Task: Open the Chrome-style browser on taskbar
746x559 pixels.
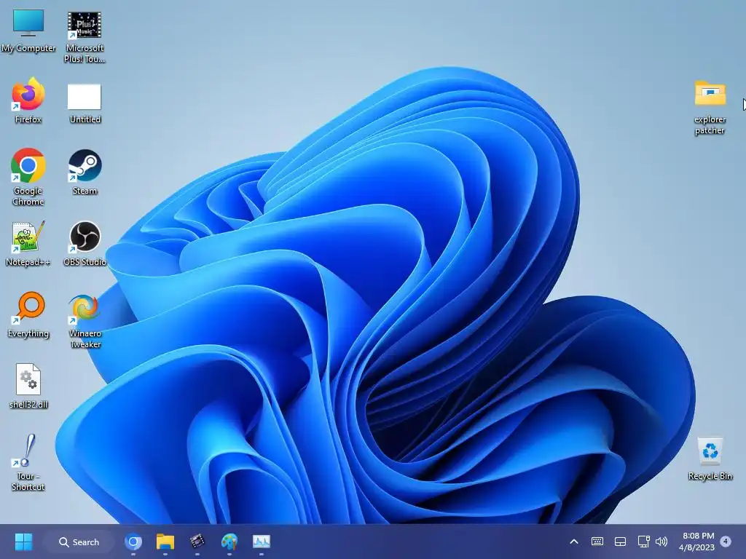Action: (133, 542)
